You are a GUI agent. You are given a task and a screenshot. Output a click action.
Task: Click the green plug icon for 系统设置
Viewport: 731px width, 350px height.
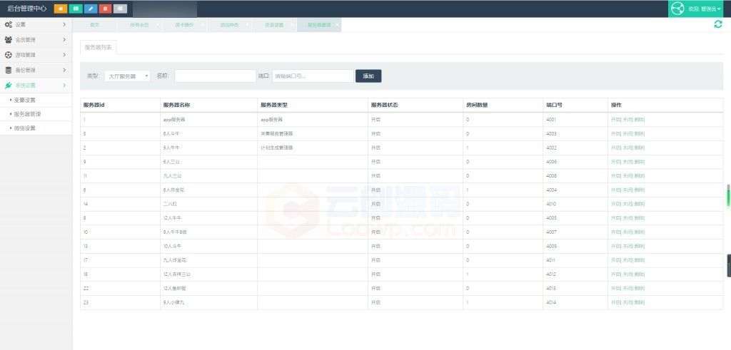(9, 85)
